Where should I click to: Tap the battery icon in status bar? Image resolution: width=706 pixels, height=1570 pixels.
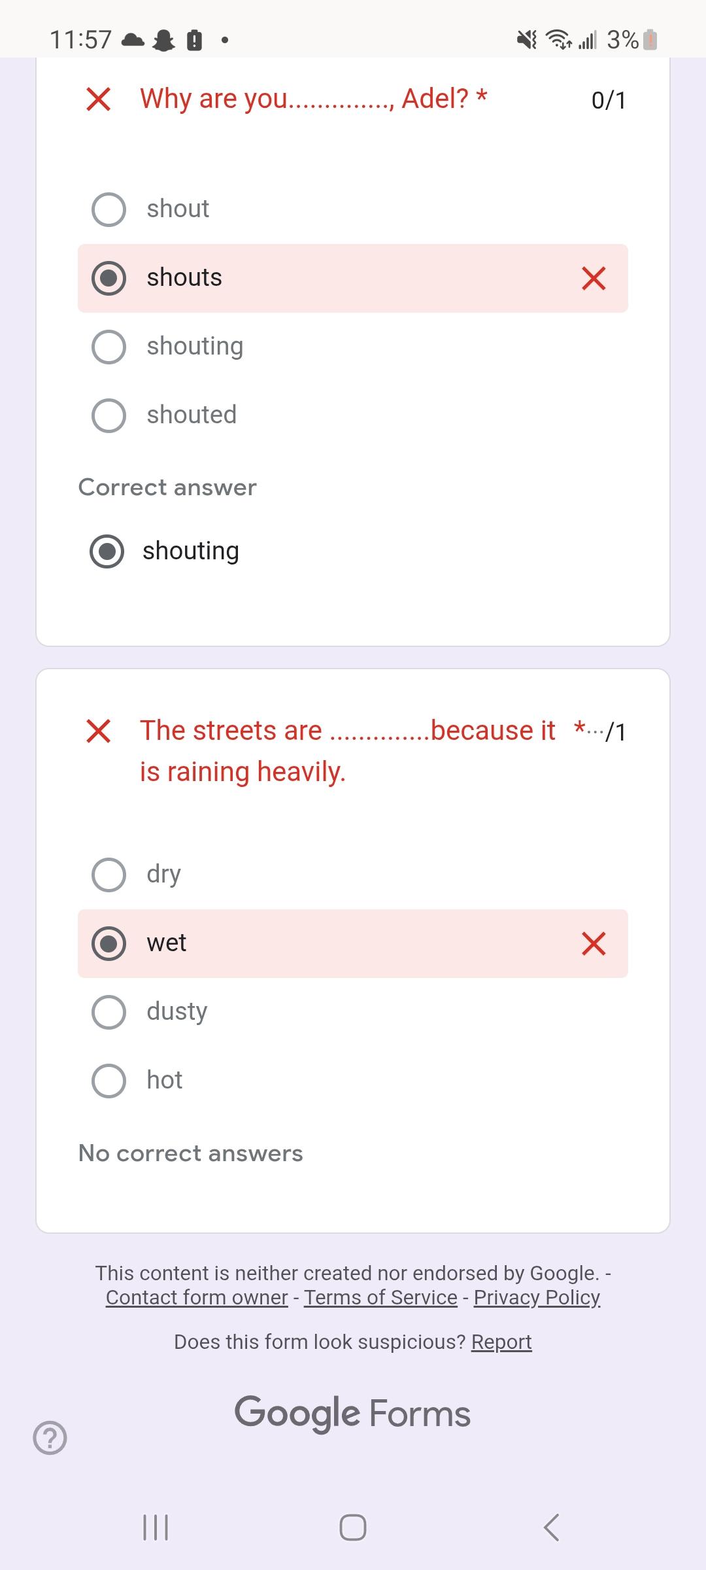coord(650,41)
